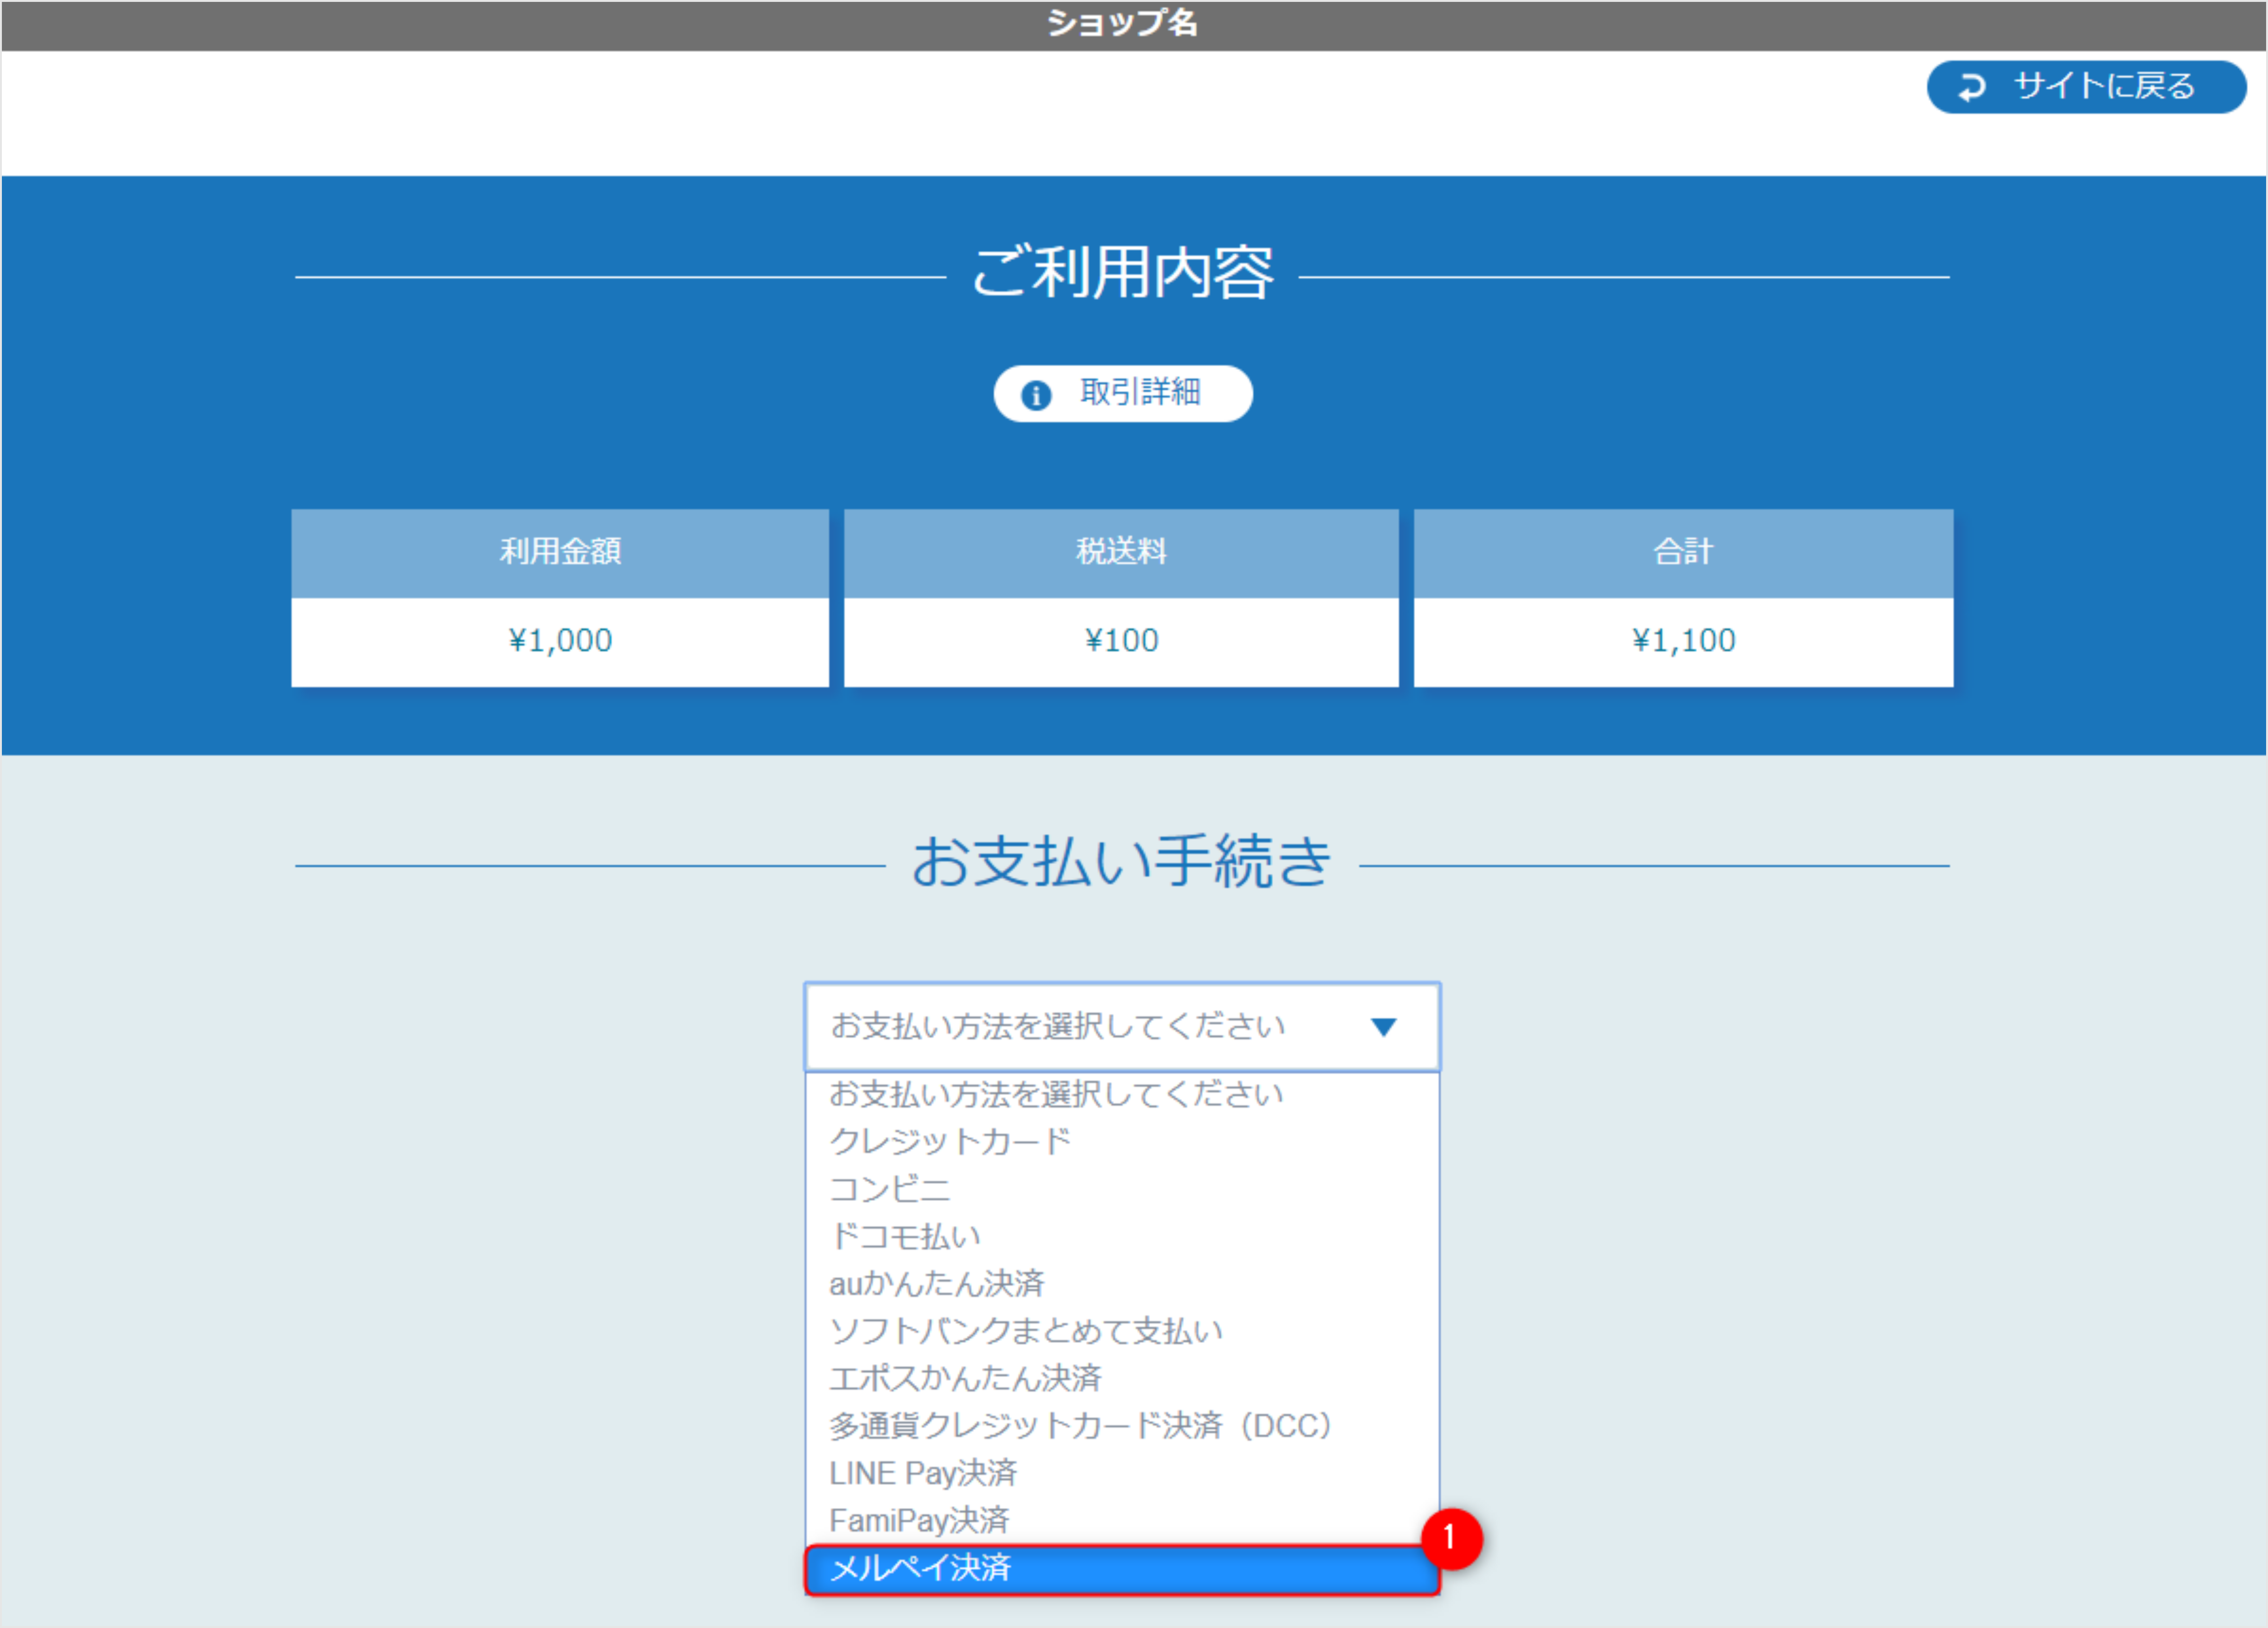Click the return arrow icon on サイトに戻る button
The height and width of the screenshot is (1628, 2268).
[x=1972, y=87]
